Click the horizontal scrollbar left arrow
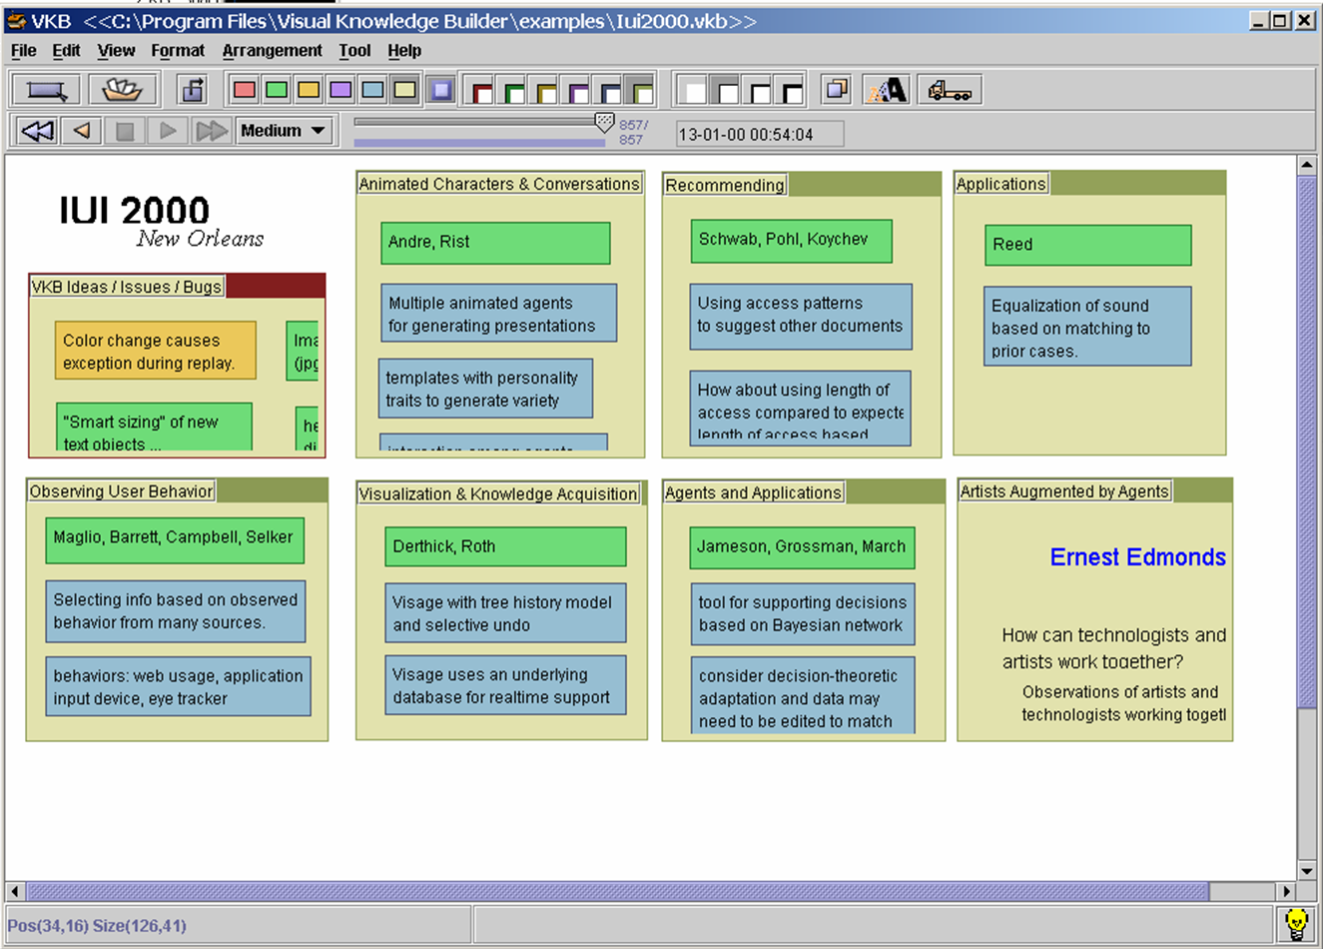Screen dimensions: 1323x949 click(15, 890)
